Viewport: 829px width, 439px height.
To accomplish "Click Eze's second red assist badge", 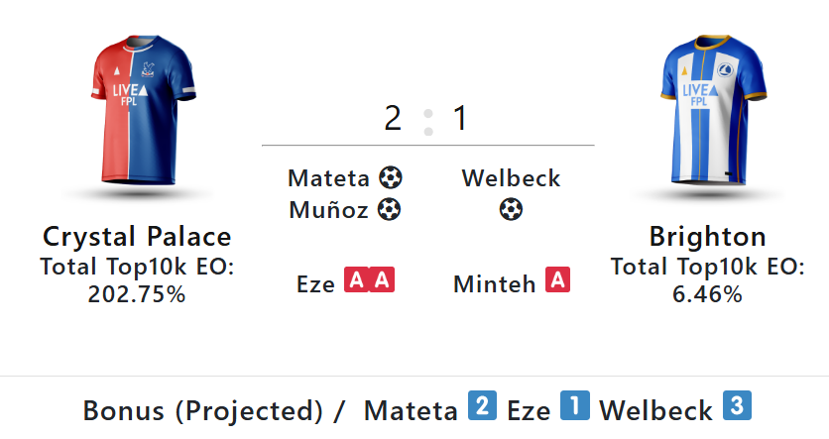I will click(383, 281).
